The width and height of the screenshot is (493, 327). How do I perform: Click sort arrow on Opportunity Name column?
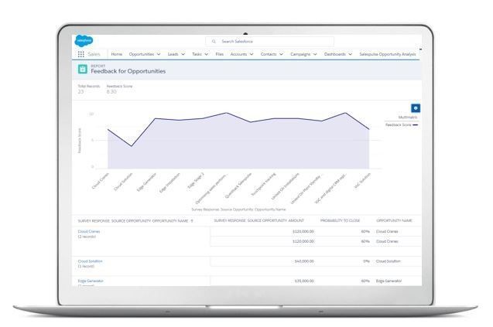[x=192, y=221]
